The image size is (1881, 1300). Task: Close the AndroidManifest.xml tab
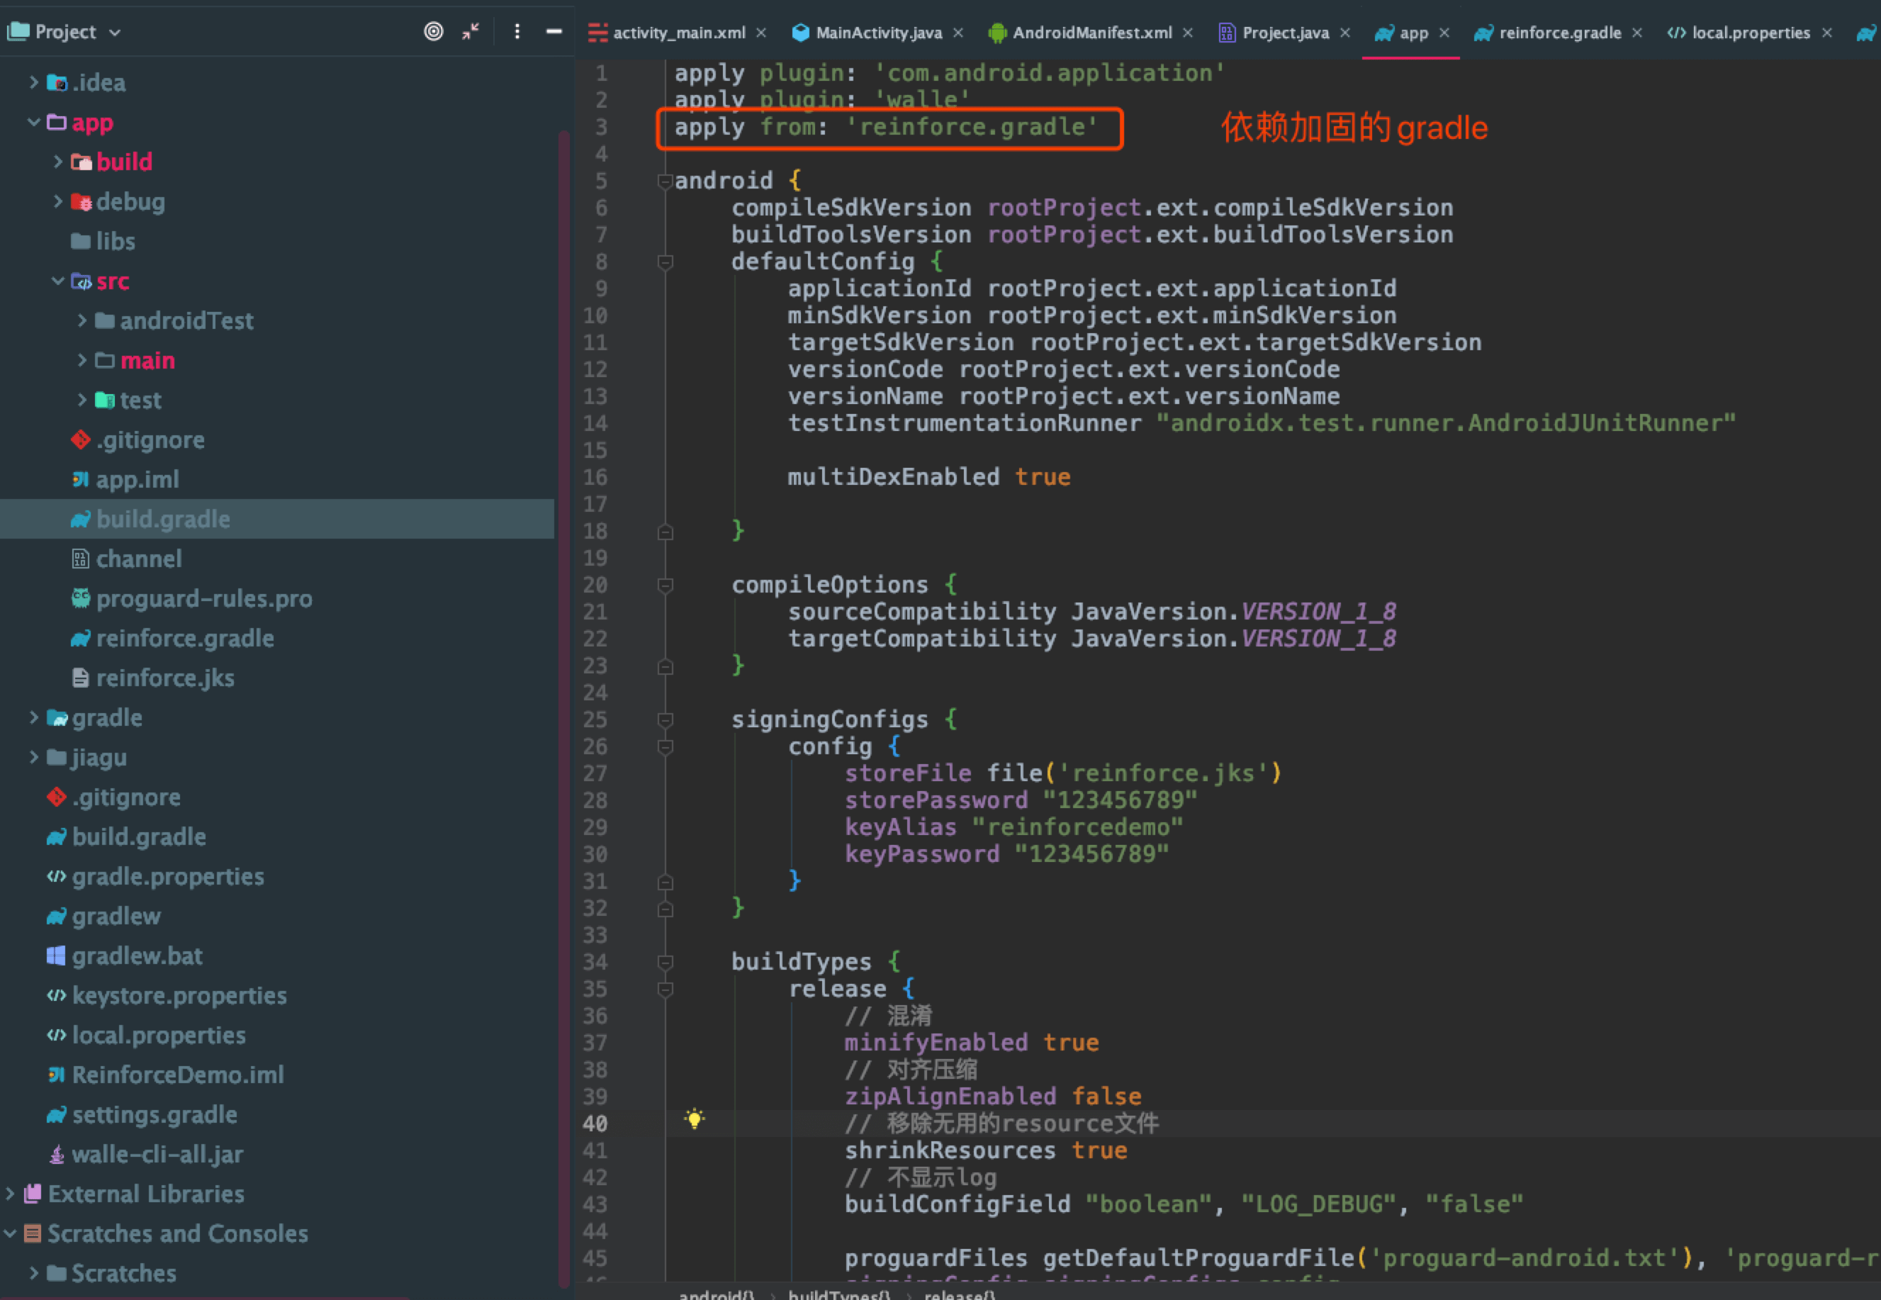coord(1188,33)
